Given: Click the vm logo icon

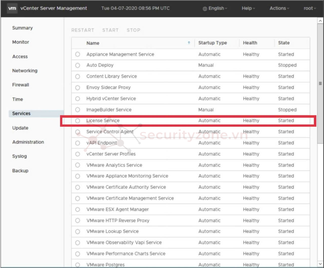Looking at the screenshot, I should pos(12,8).
